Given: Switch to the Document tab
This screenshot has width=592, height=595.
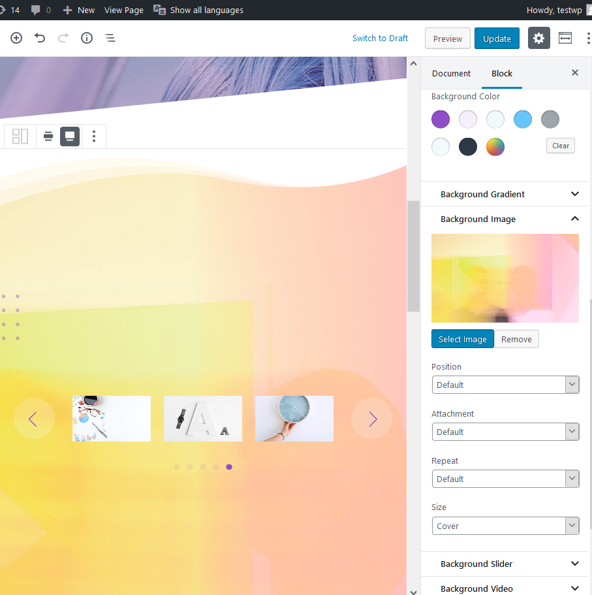Looking at the screenshot, I should [x=451, y=73].
